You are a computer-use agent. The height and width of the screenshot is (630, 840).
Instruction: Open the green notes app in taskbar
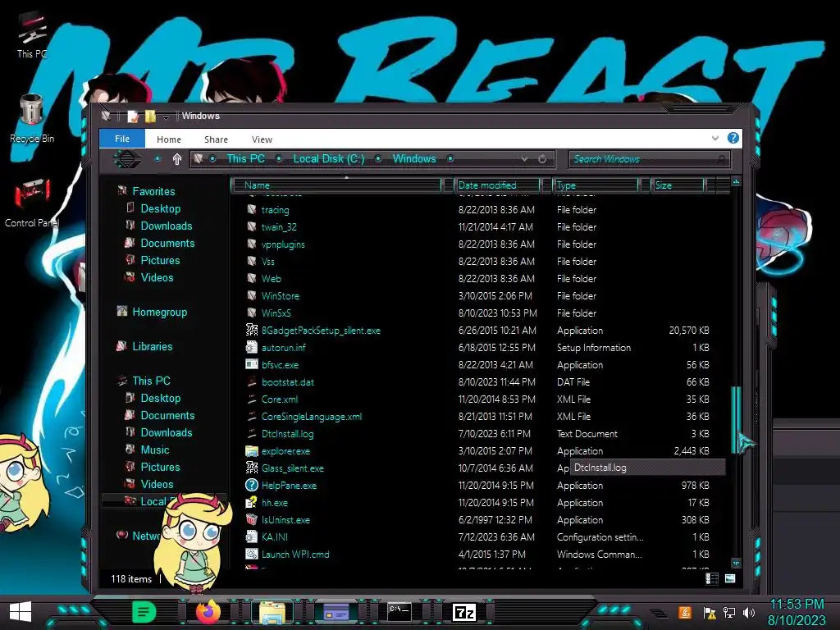click(x=144, y=612)
